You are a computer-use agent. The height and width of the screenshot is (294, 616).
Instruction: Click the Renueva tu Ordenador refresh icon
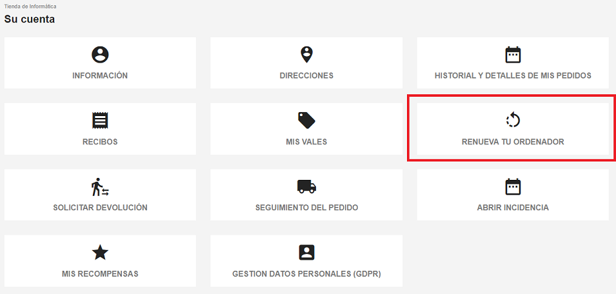click(513, 120)
